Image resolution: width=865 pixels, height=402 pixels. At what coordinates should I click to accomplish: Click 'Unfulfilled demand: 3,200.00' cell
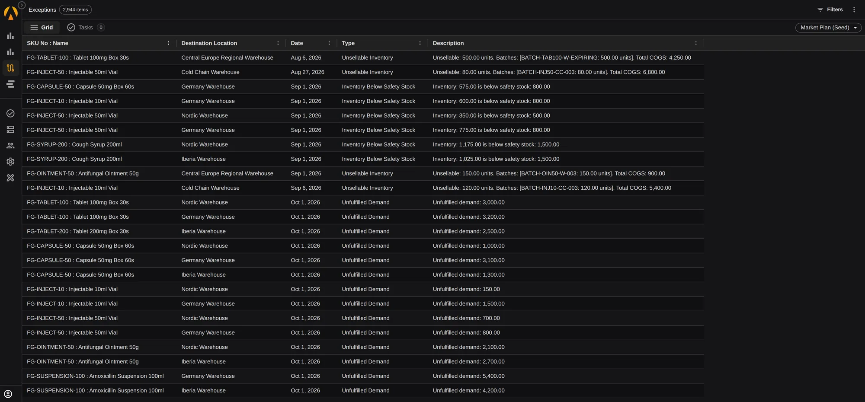click(x=468, y=217)
